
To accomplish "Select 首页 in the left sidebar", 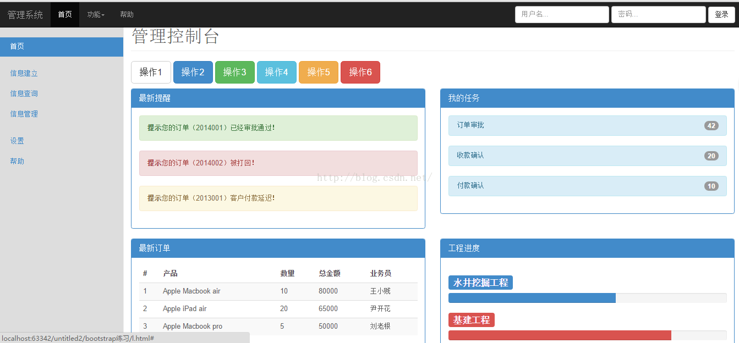I will (x=62, y=47).
